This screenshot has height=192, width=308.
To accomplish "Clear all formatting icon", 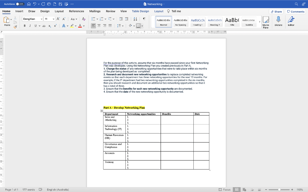I will click(84, 19).
